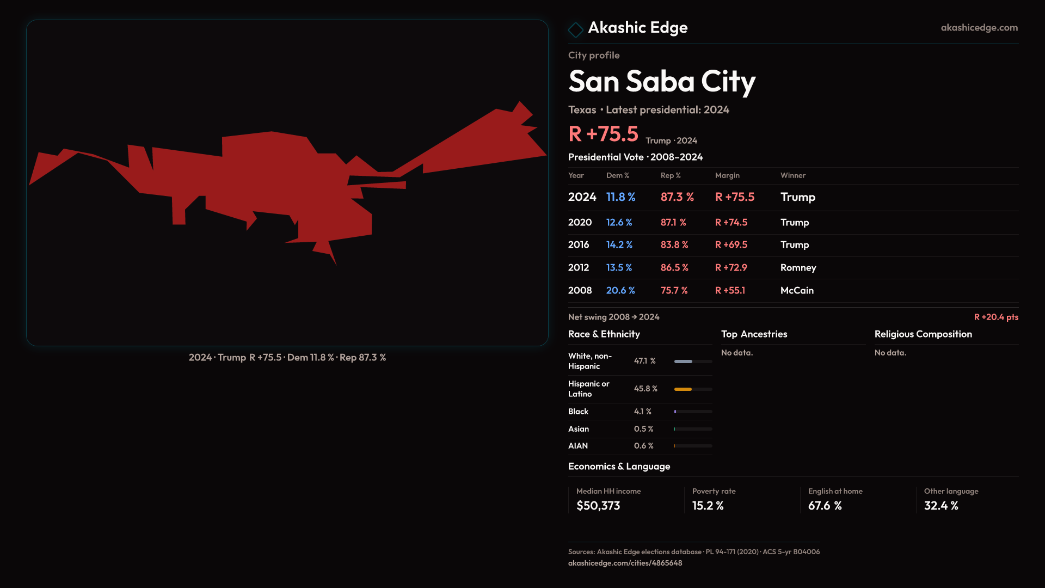Image resolution: width=1045 pixels, height=588 pixels.
Task: Open the akashicedge.com/cities/4865648 source link
Action: pyautogui.click(x=625, y=563)
